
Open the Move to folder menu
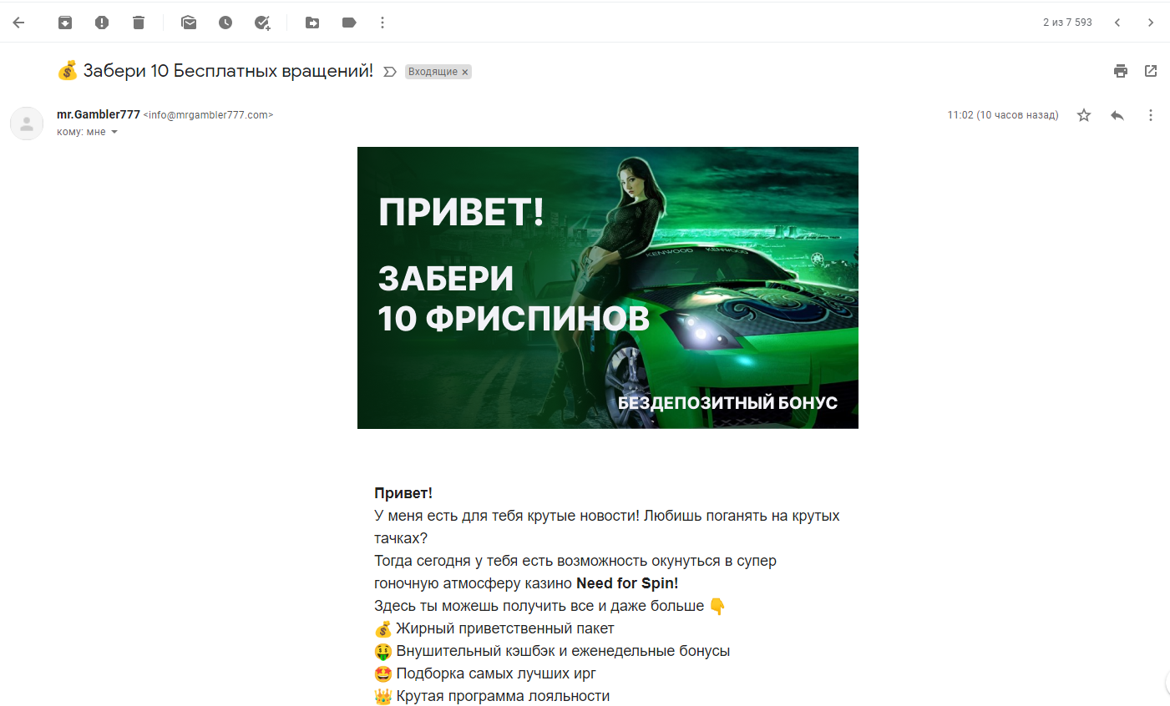(x=312, y=23)
